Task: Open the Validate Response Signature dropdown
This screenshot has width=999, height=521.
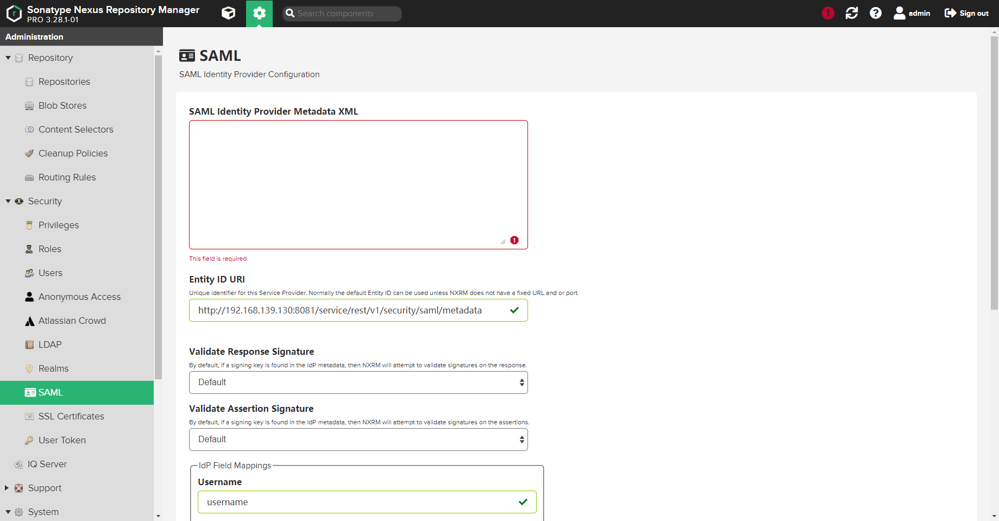Action: click(359, 382)
